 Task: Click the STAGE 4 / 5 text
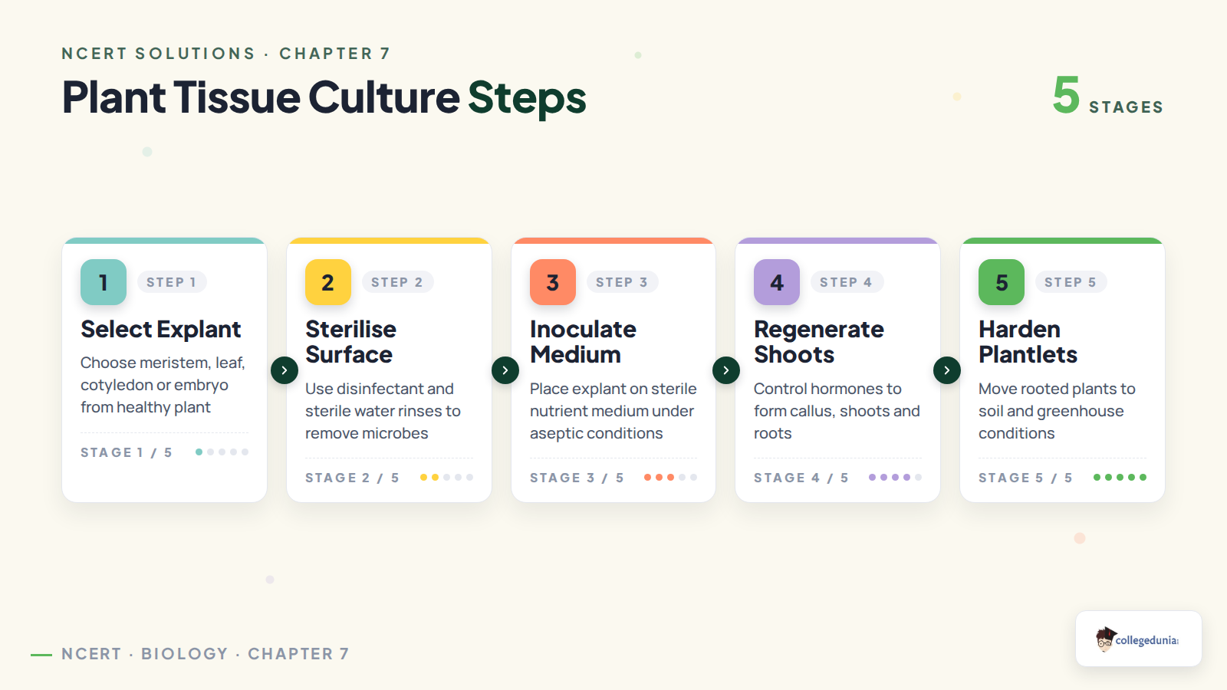pyautogui.click(x=801, y=478)
